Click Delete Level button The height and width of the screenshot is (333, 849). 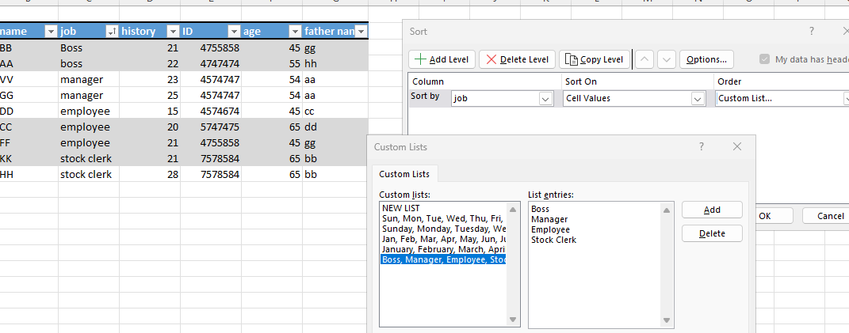(x=517, y=59)
